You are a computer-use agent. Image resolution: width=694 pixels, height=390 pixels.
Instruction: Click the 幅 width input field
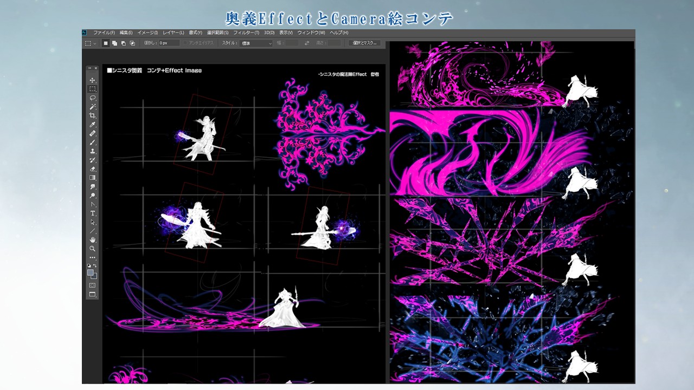(x=292, y=43)
